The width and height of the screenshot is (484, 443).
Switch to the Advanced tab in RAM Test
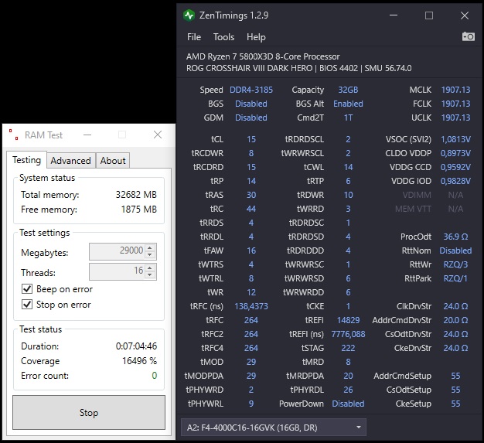click(70, 161)
